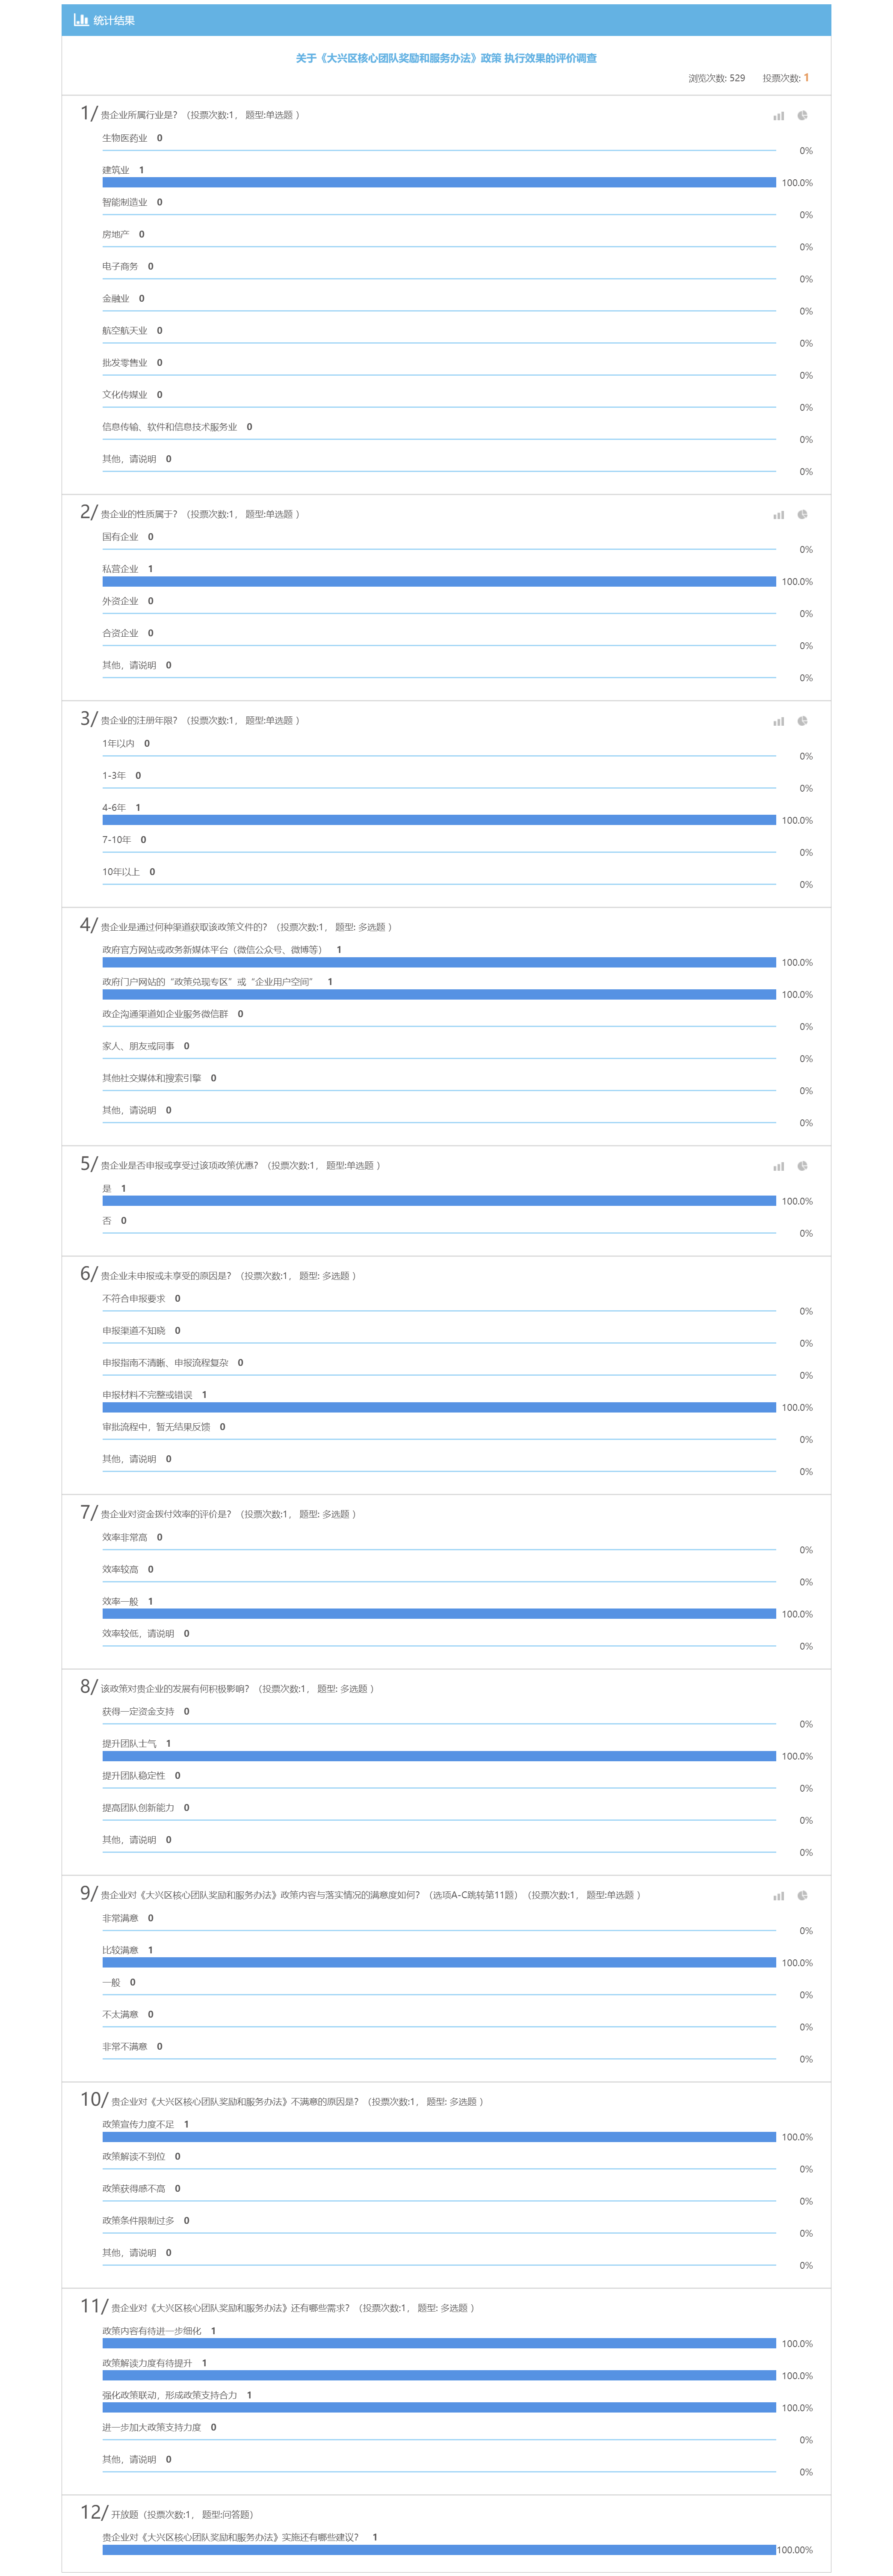Switch question 3 results to pie chart
The height and width of the screenshot is (2576, 893).
click(802, 721)
